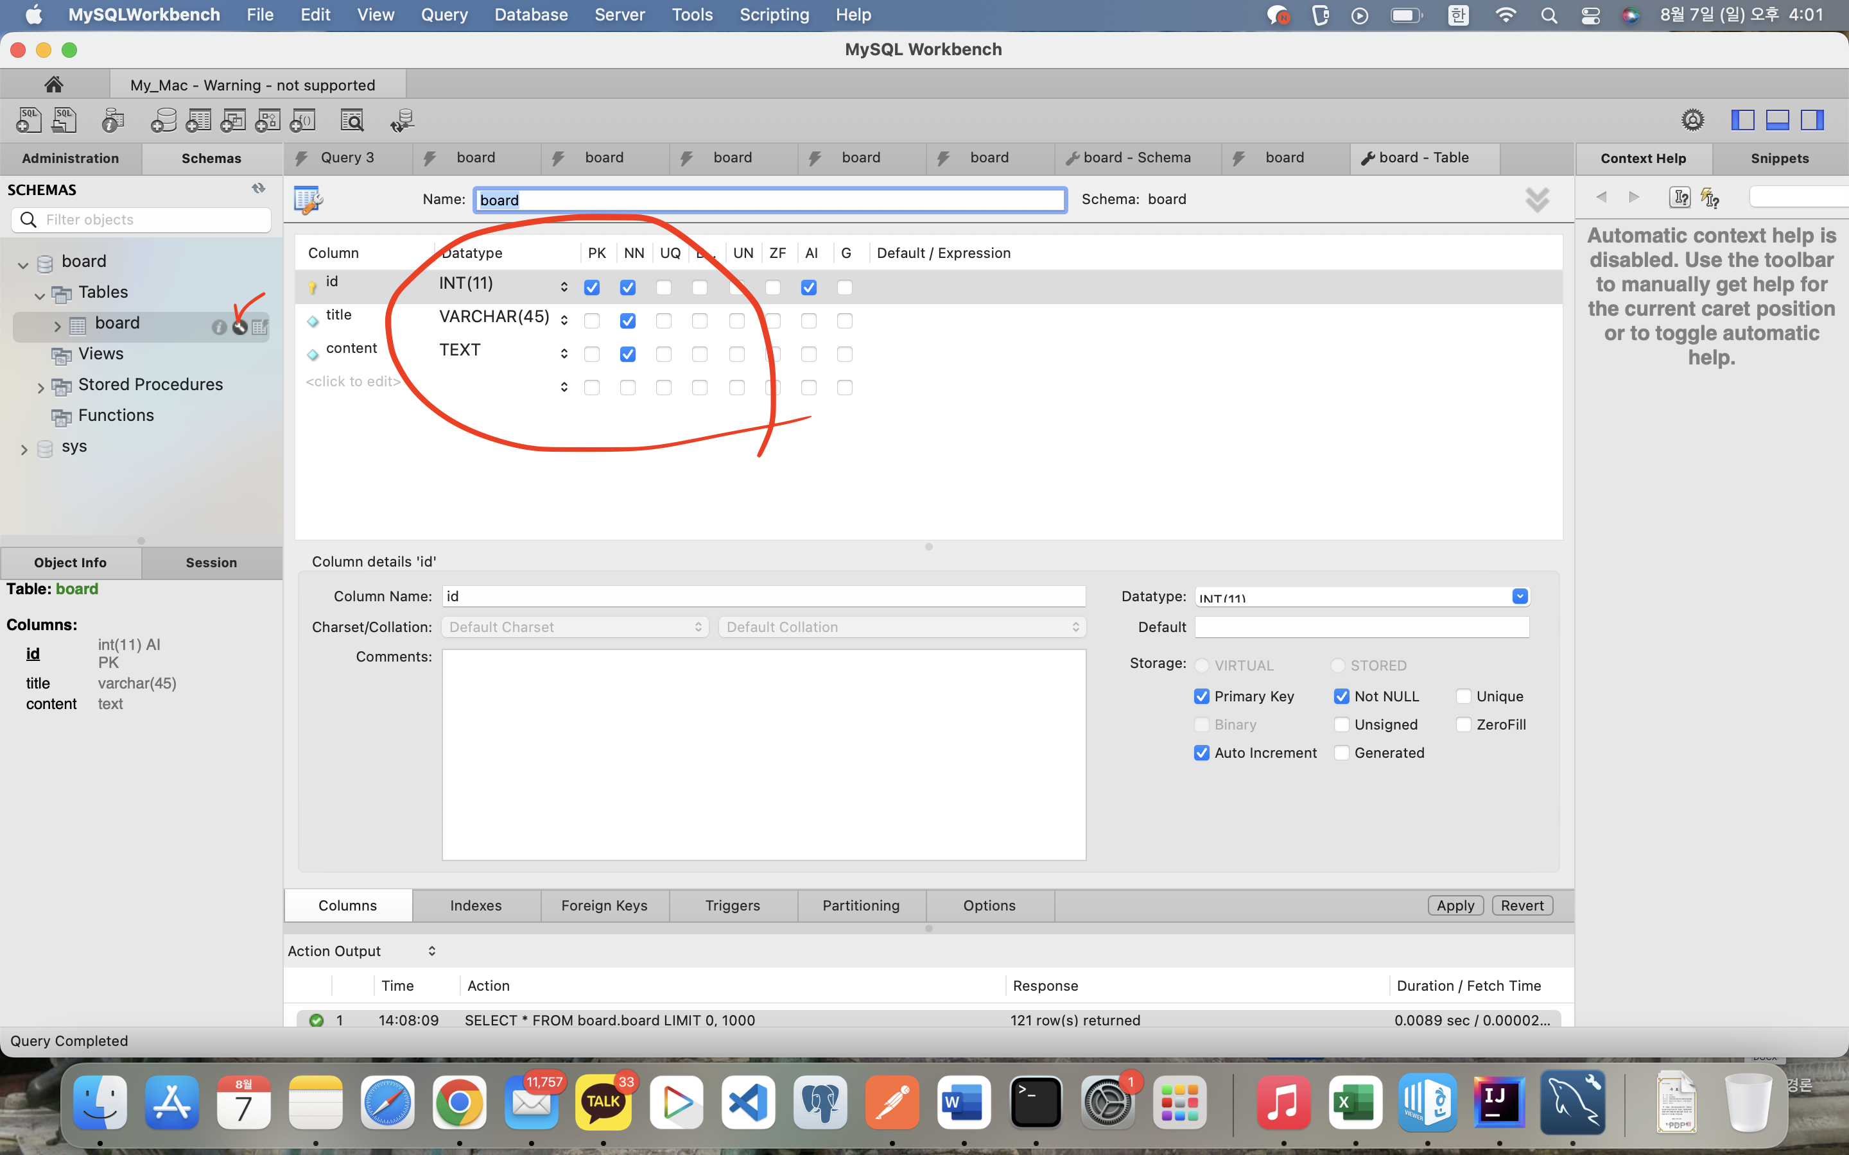1849x1155 pixels.
Task: Click wrench icon on board table
Action: (x=240, y=327)
